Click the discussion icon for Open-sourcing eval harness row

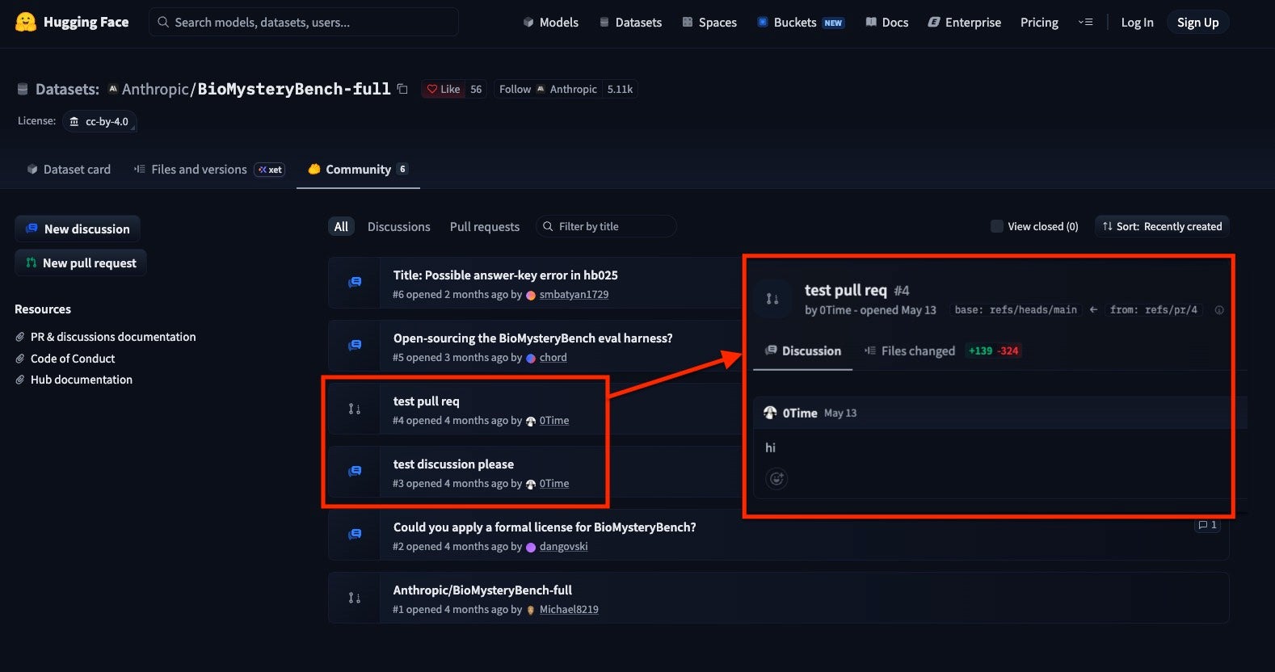pyautogui.click(x=355, y=346)
